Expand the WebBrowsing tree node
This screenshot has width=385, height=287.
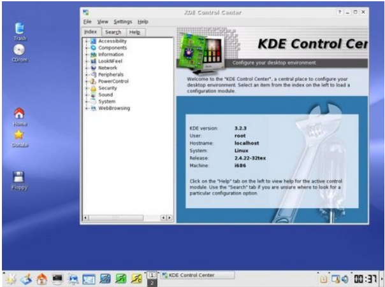(87, 108)
